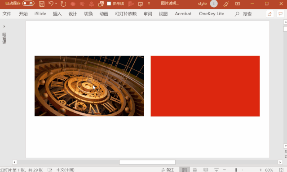287x172 pixels.
Task: Undo the last action
Action: pyautogui.click(x=51, y=4)
